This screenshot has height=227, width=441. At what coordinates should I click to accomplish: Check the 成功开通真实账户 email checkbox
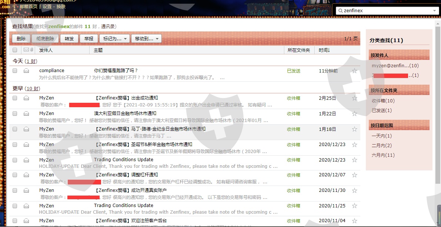[x=15, y=190]
